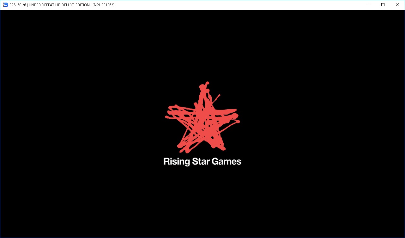This screenshot has height=238, width=405.
Task: Click the "Rising Star Games" text
Action: tap(202, 162)
